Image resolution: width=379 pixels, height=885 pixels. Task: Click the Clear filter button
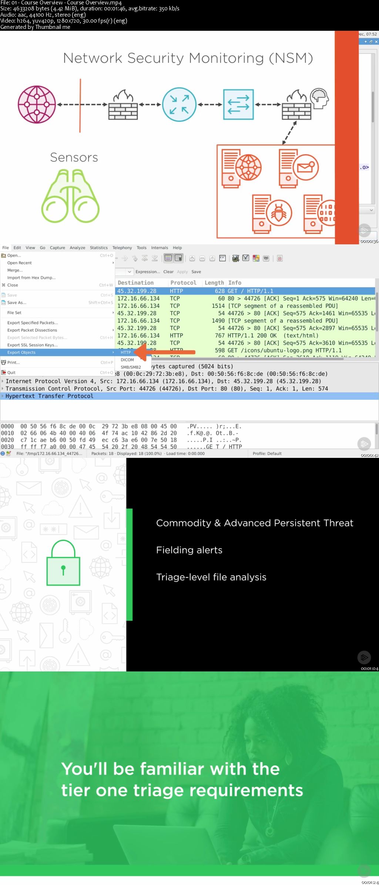click(x=168, y=272)
